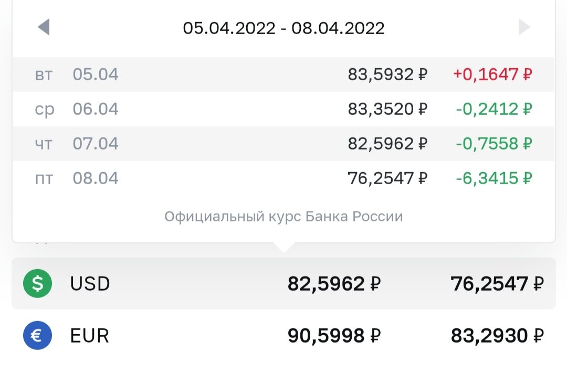Tap the blue EUR euro icon

[x=37, y=335]
